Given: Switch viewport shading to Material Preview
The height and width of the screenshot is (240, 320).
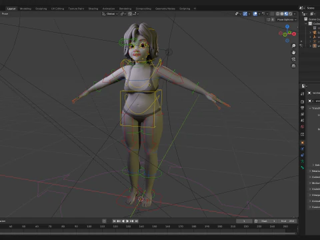Looking at the screenshot, I should click(286, 14).
